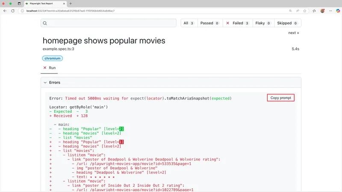The height and width of the screenshot is (192, 342).
Task: Filter by Skipped tests
Action: [x=287, y=23]
